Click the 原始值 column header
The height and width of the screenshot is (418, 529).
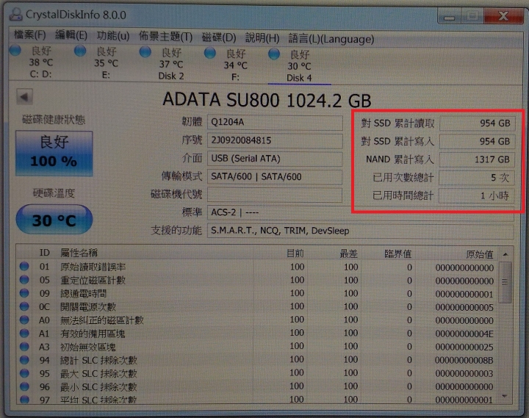pos(480,254)
